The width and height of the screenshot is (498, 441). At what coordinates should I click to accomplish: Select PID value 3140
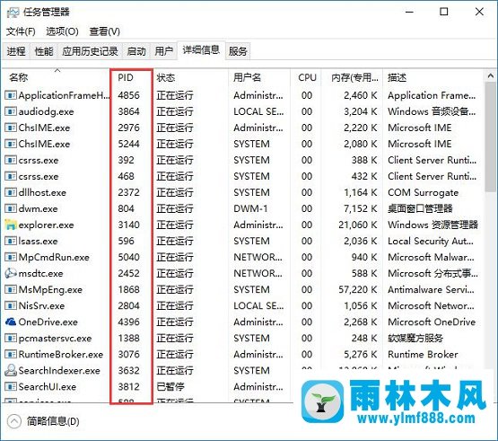(x=128, y=225)
